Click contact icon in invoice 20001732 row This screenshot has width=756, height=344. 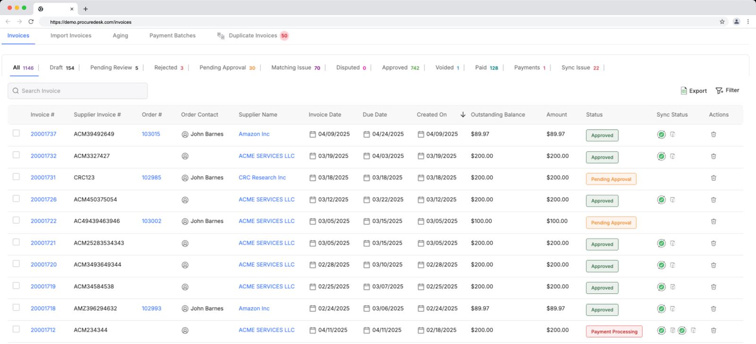point(185,156)
